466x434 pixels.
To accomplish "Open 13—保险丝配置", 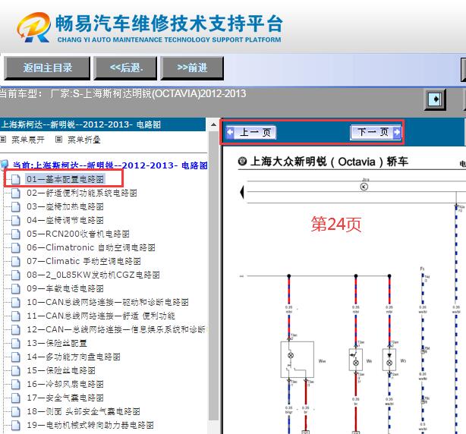I will pos(57,343).
